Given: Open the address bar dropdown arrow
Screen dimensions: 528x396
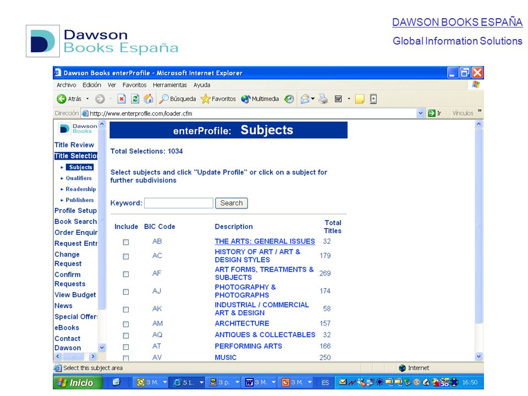Looking at the screenshot, I should point(420,113).
